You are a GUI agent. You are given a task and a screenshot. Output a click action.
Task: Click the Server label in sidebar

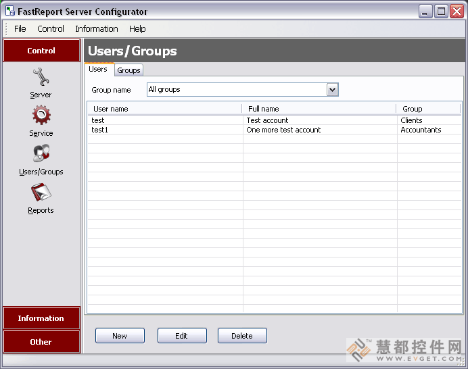click(x=41, y=95)
